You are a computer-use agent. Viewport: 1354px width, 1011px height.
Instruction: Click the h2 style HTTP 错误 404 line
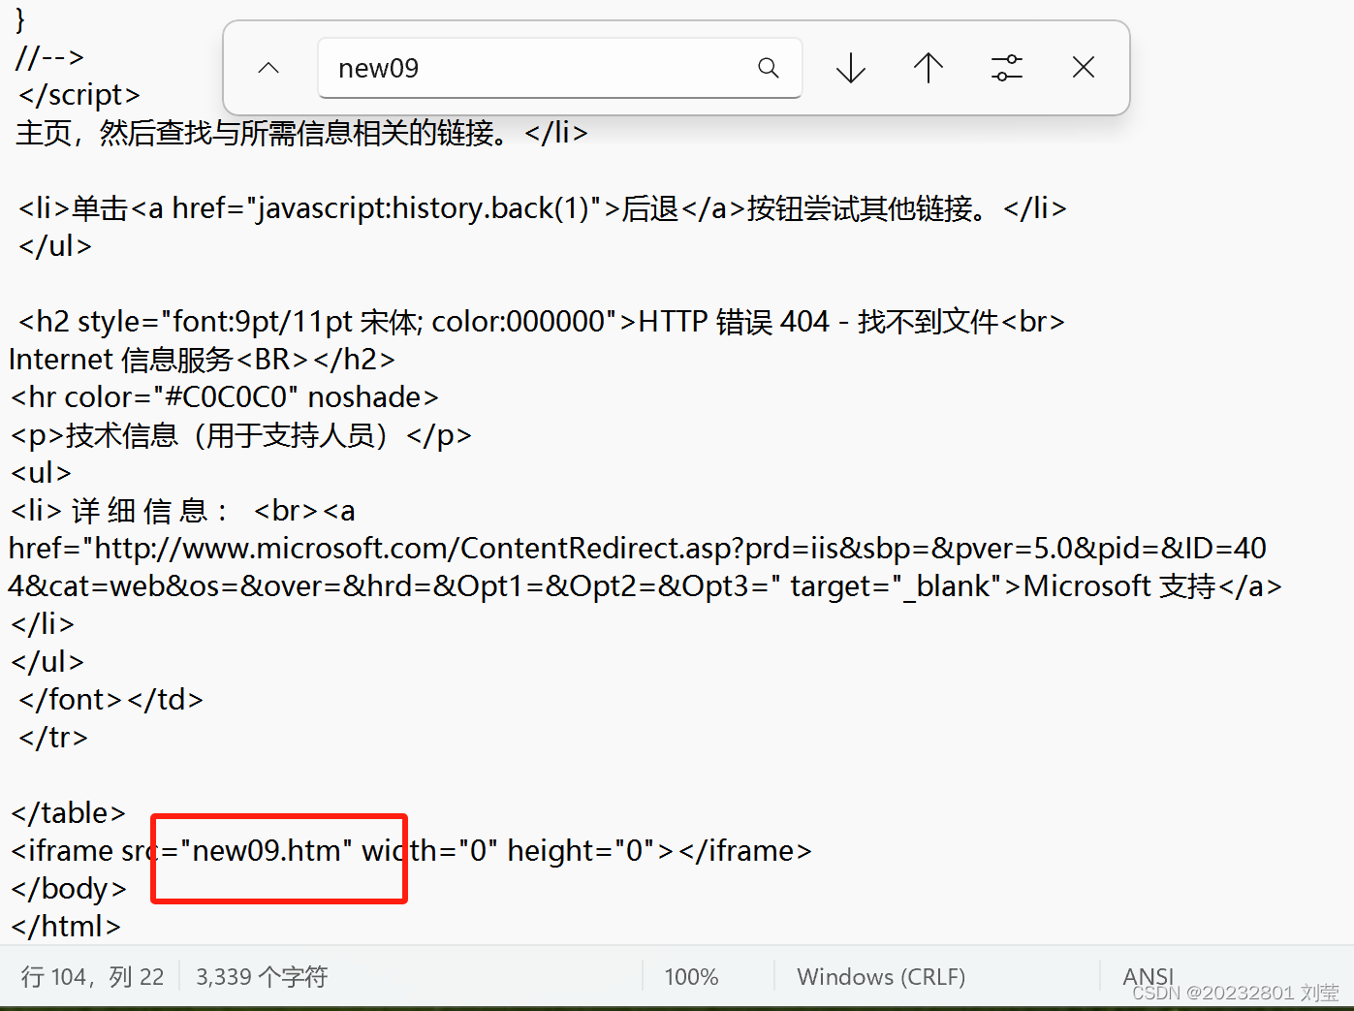pos(542,322)
